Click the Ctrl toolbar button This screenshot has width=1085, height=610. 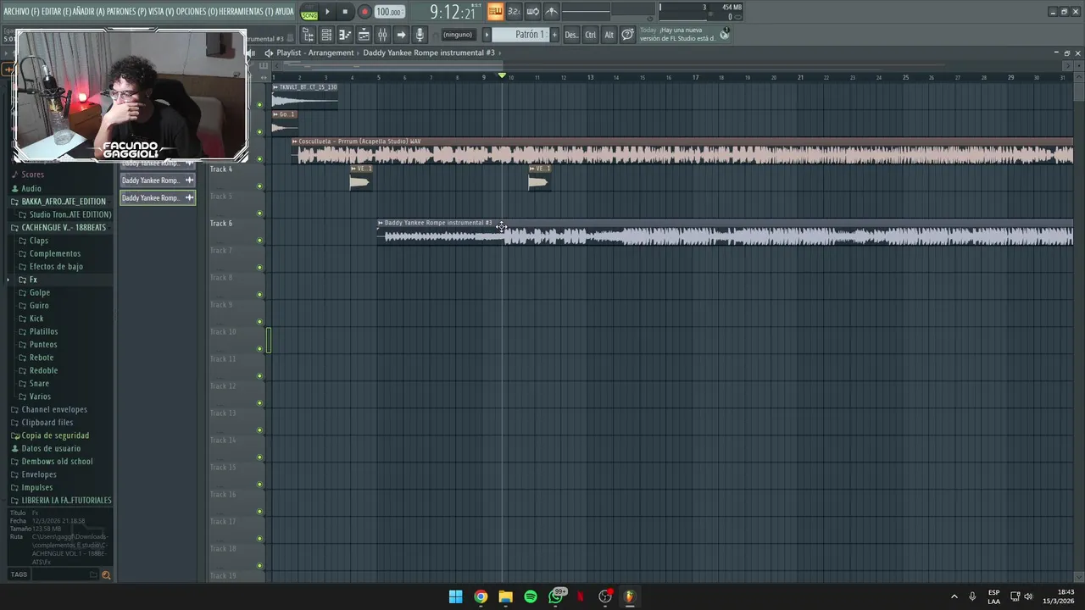tap(591, 35)
